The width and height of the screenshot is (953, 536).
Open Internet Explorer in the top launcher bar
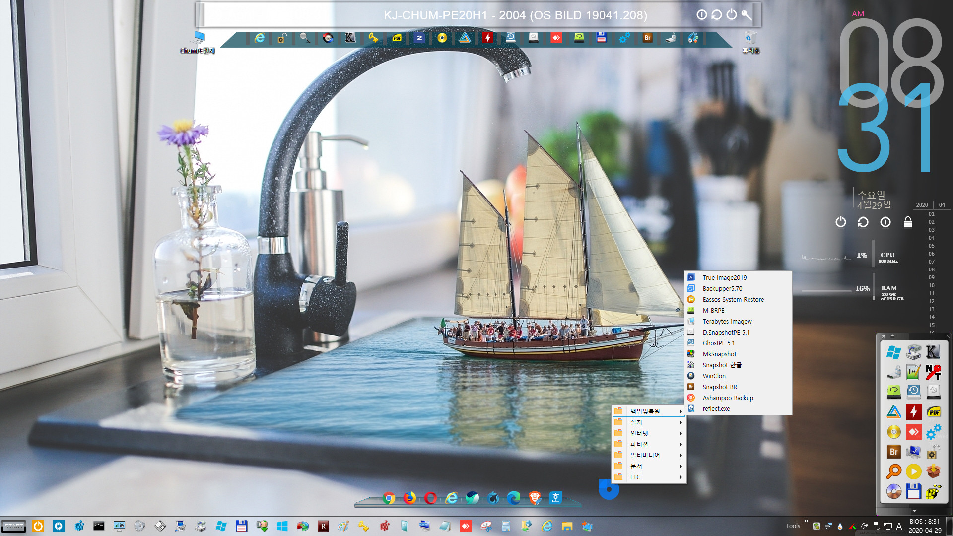click(x=260, y=38)
